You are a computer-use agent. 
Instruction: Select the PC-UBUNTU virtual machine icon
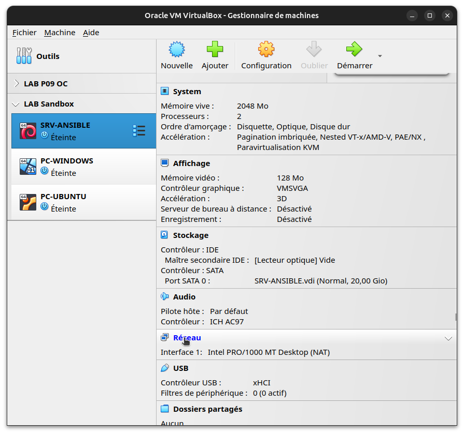27,202
